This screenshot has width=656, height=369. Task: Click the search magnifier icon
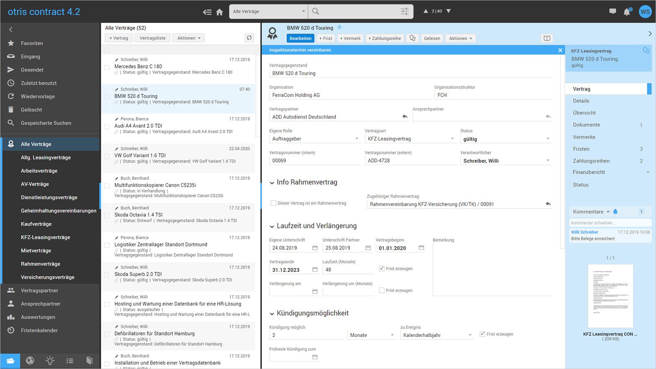(x=316, y=11)
